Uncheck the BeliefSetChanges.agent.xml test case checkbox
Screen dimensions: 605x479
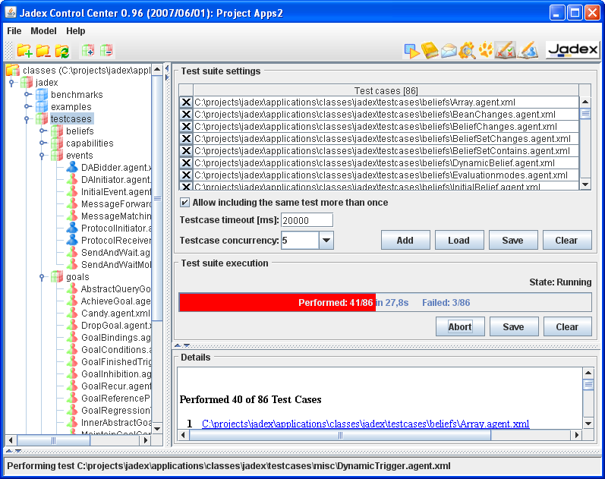coord(186,139)
